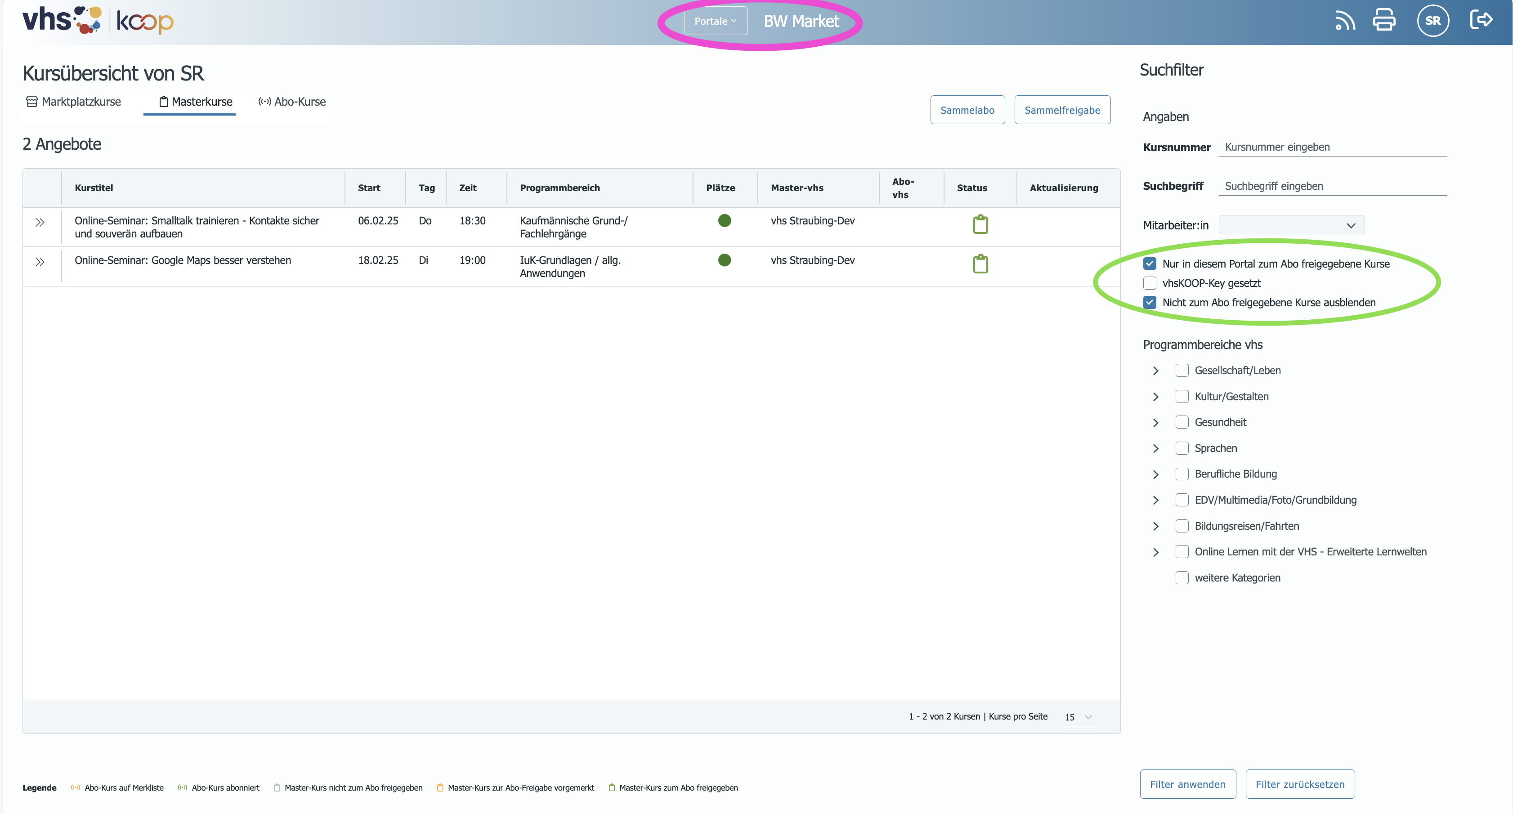This screenshot has width=1513, height=814.
Task: Switch to Abo-Kurse tab
Action: 292,102
